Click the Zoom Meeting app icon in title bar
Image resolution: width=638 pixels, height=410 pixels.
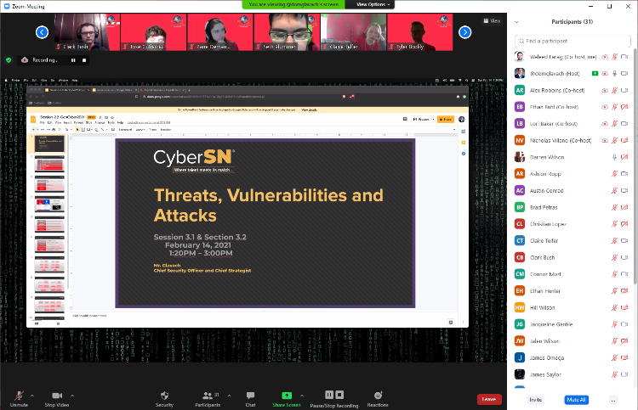point(6,6)
